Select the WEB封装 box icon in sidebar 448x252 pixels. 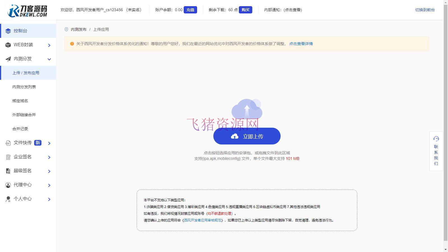8,45
